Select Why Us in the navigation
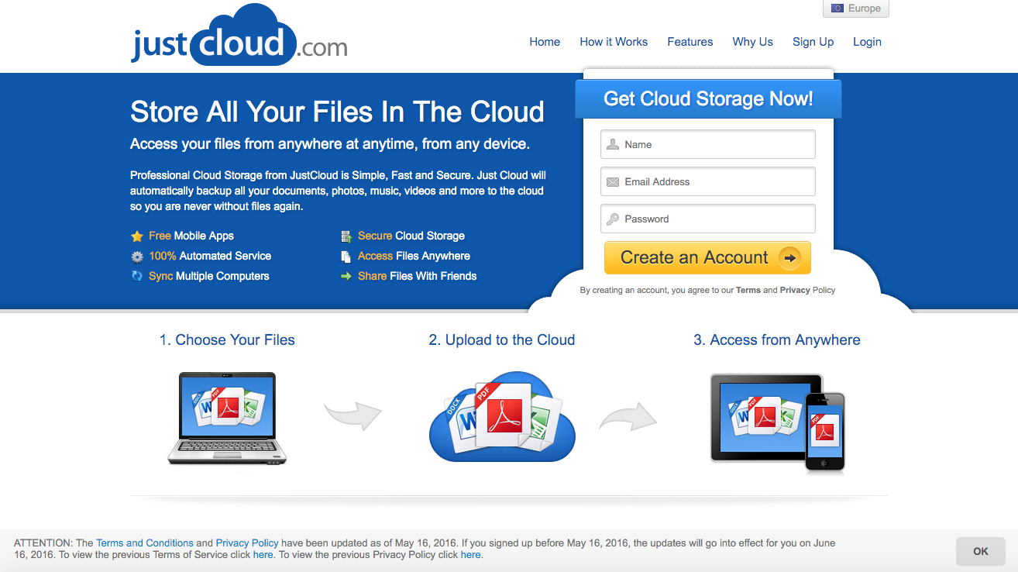Viewport: 1018px width, 572px height. pos(752,42)
